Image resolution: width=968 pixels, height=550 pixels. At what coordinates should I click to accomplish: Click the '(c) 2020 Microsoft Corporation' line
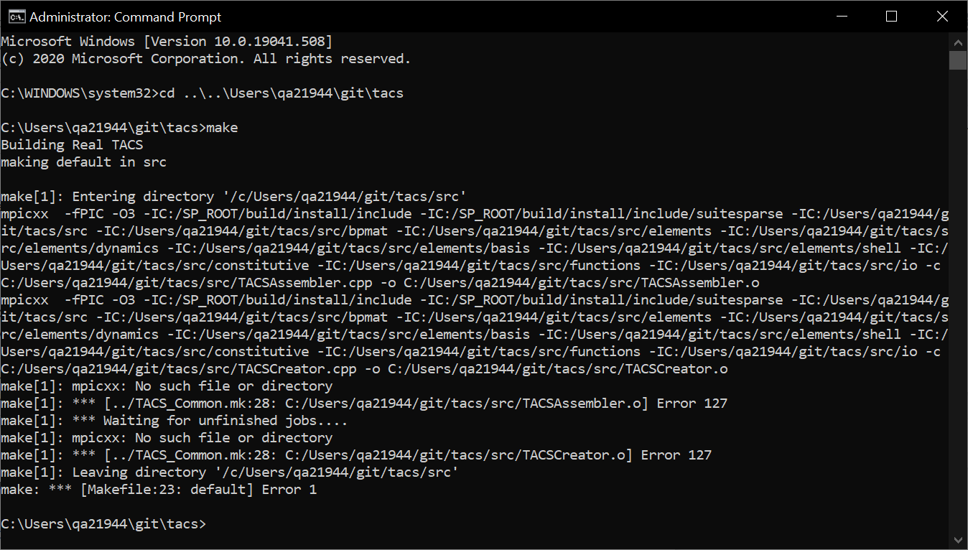(206, 59)
